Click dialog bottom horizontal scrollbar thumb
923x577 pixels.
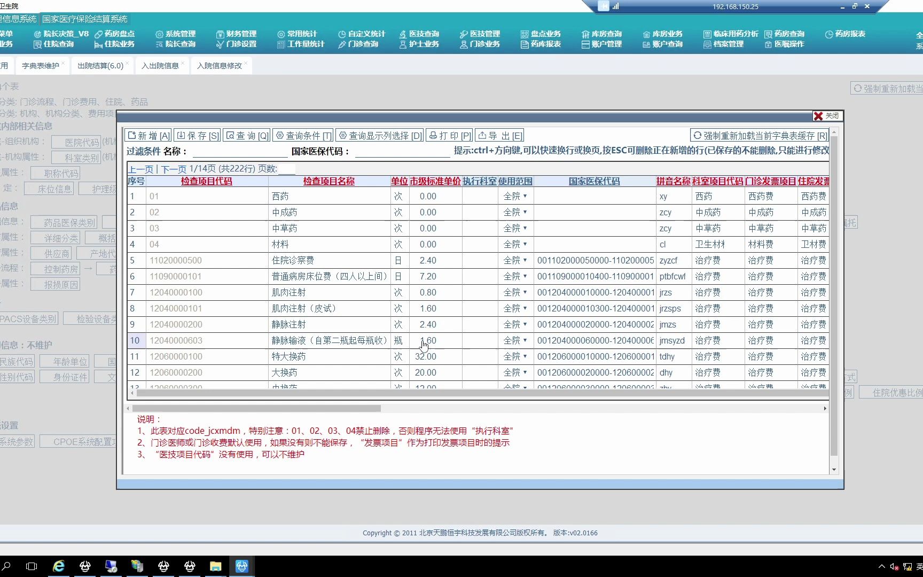click(256, 408)
